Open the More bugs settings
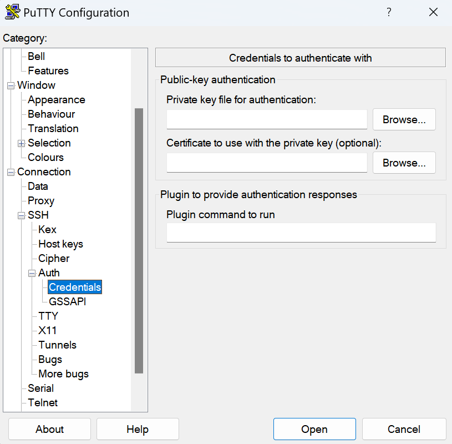 click(63, 374)
